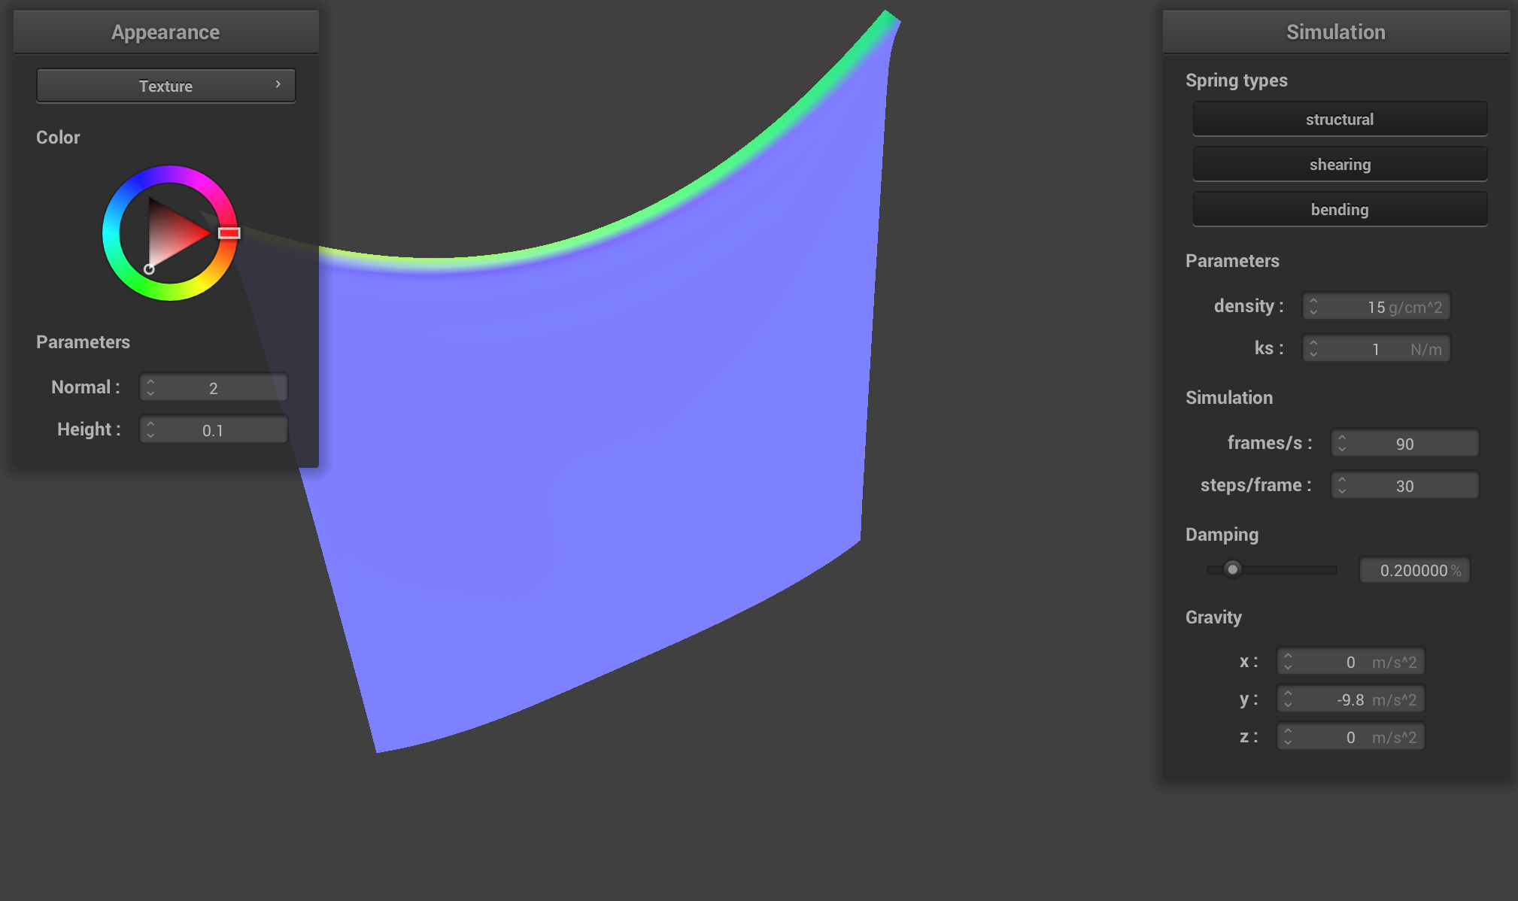The width and height of the screenshot is (1518, 901).
Task: Click the Normal value field
Action: coord(214,387)
